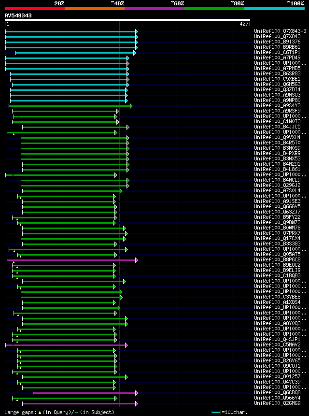Screen dimensions: 309x416
Task: Click the cyan ~100% identity legend segment
Action: point(274,9)
